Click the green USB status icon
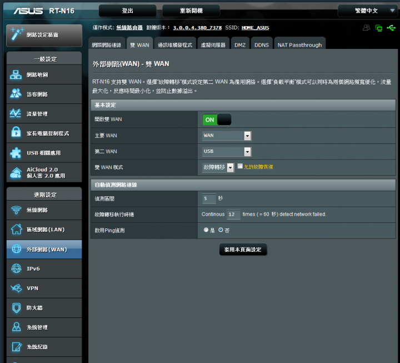The height and width of the screenshot is (363, 400). [x=391, y=28]
